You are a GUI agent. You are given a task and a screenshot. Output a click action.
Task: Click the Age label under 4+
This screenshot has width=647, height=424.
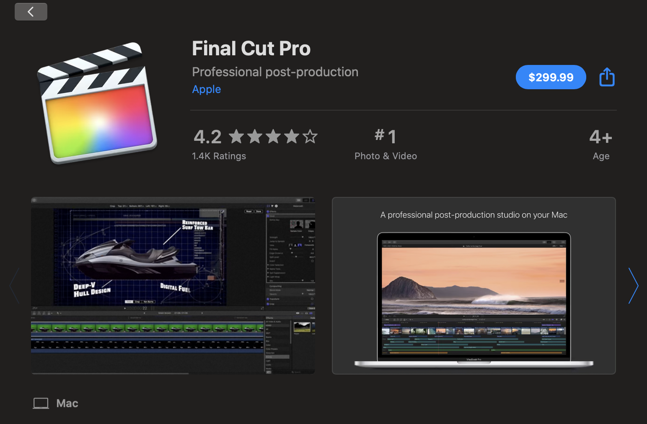(x=601, y=156)
